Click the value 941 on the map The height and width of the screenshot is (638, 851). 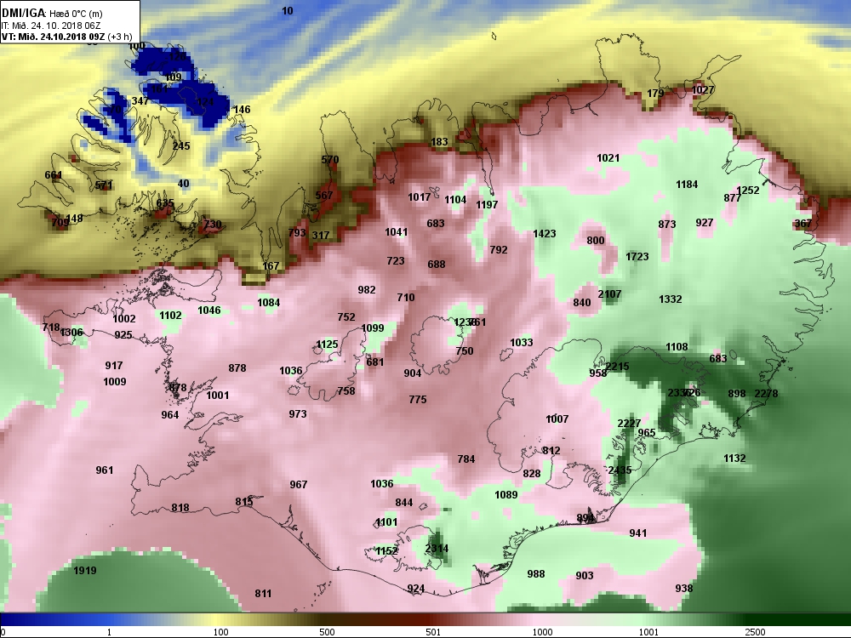coord(638,533)
